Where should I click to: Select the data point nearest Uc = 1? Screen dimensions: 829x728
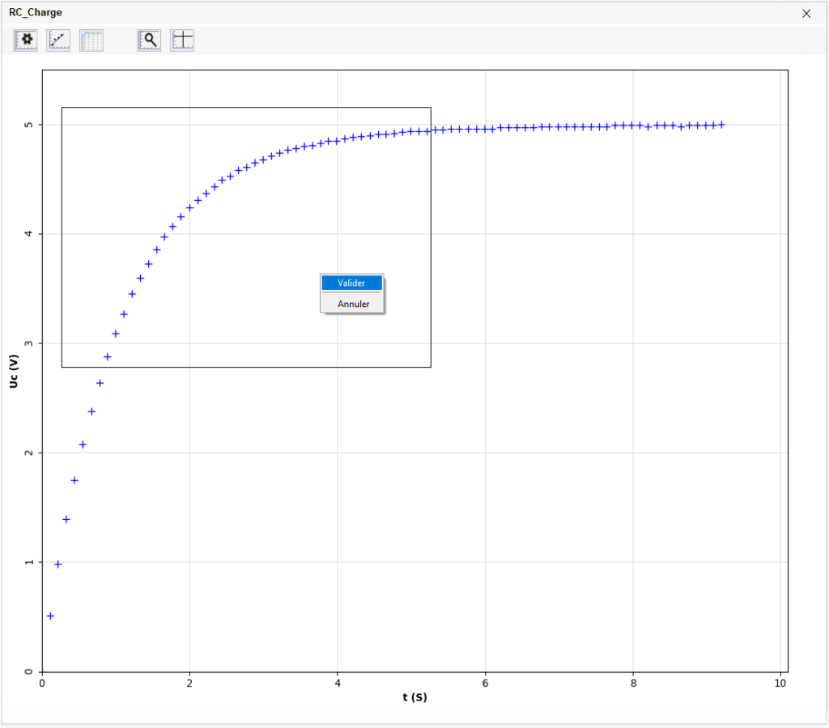tap(57, 564)
